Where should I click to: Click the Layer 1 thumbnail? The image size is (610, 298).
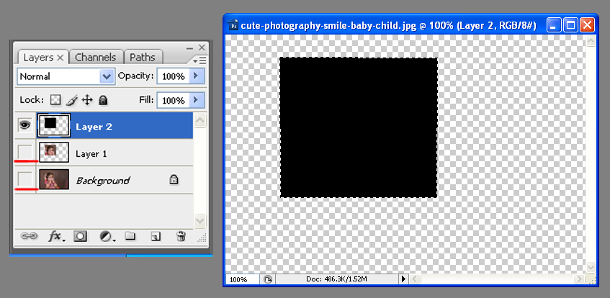53,152
